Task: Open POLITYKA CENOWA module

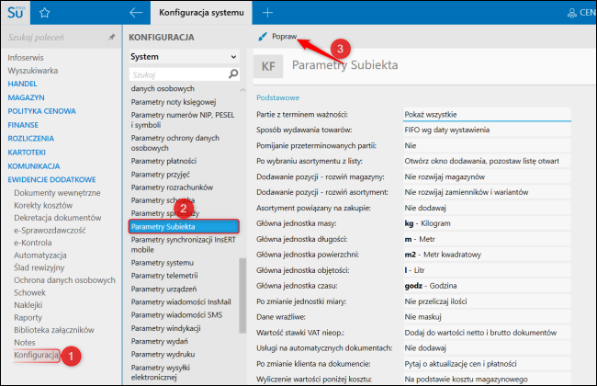Action: pos(42,111)
